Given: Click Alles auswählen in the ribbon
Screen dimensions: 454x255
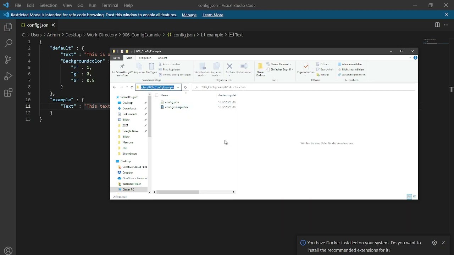Looking at the screenshot, I should (350, 64).
